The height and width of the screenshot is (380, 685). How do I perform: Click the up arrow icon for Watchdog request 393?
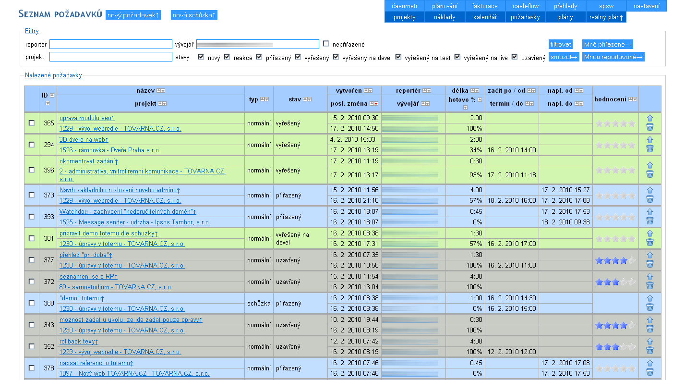pyautogui.click(x=650, y=212)
